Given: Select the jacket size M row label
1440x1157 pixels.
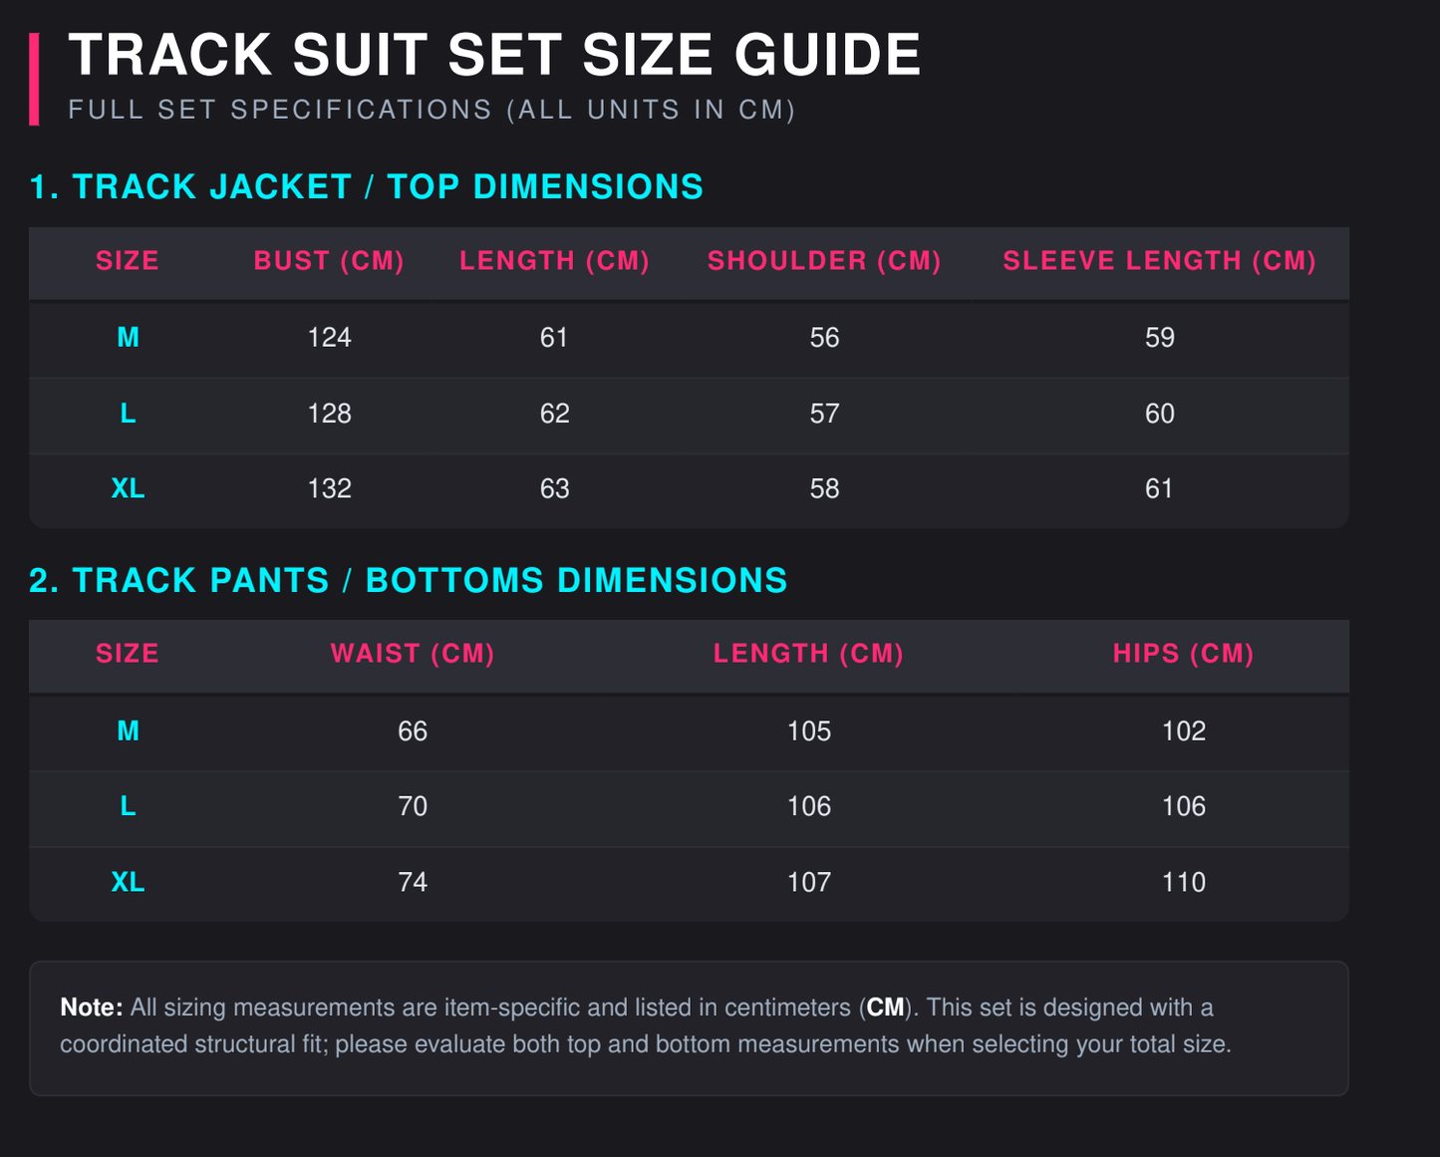Looking at the screenshot, I should 128,338.
